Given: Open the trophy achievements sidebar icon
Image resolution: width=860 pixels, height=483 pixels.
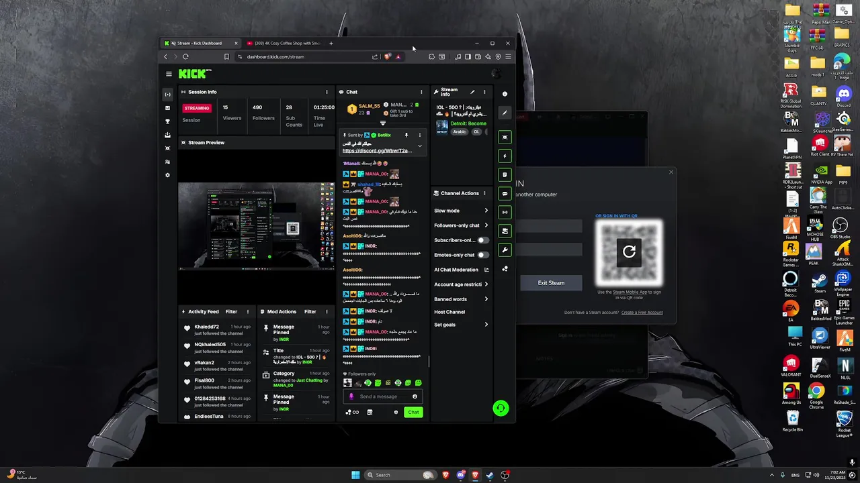Looking at the screenshot, I should (167, 121).
